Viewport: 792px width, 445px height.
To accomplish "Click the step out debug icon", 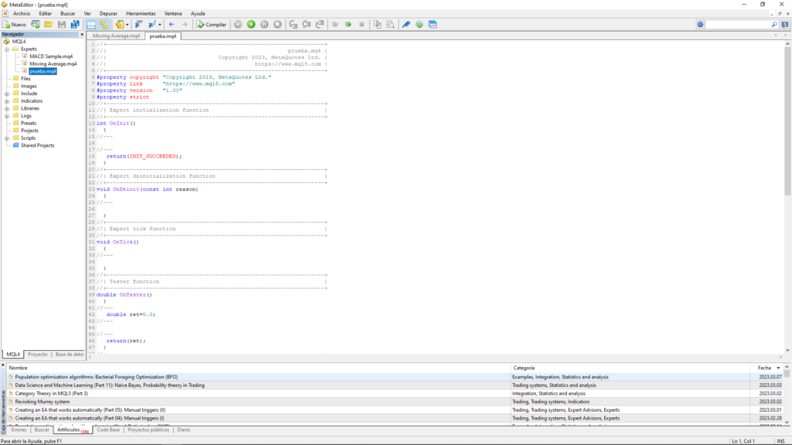I will pos(319,24).
